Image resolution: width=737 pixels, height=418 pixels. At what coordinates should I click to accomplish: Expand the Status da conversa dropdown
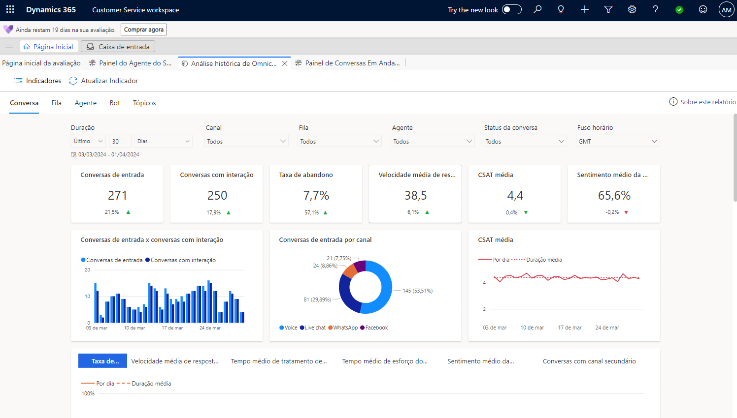525,141
